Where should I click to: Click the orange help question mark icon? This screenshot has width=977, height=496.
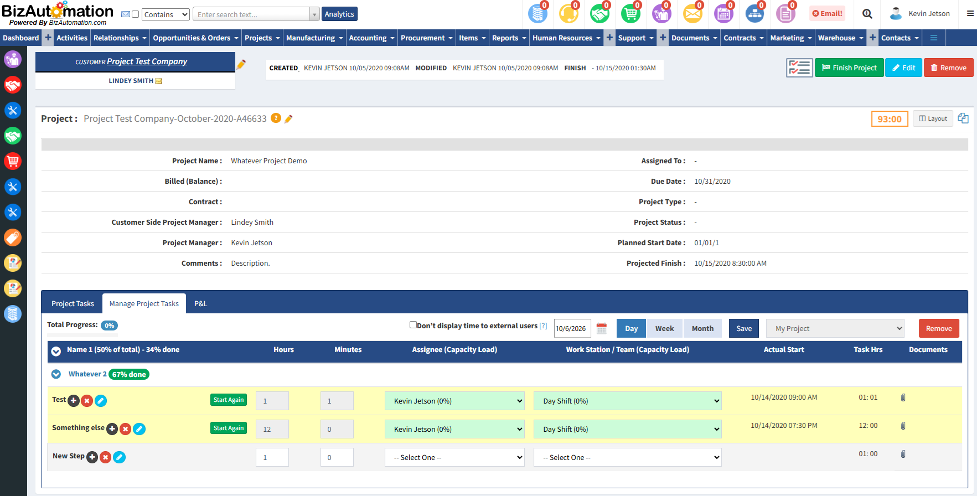[x=276, y=118]
